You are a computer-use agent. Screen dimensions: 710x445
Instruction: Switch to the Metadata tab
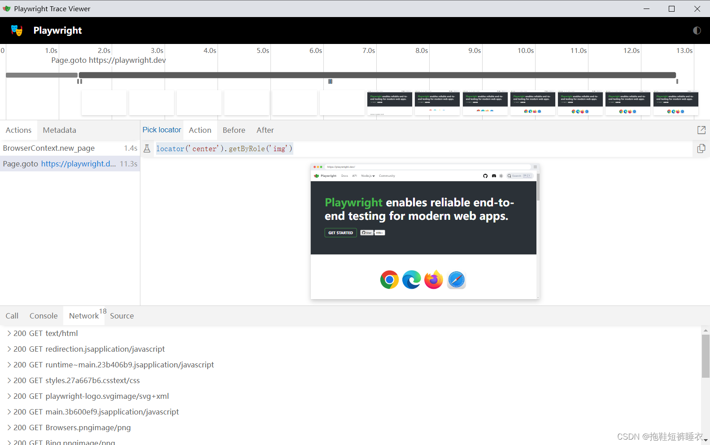point(60,130)
